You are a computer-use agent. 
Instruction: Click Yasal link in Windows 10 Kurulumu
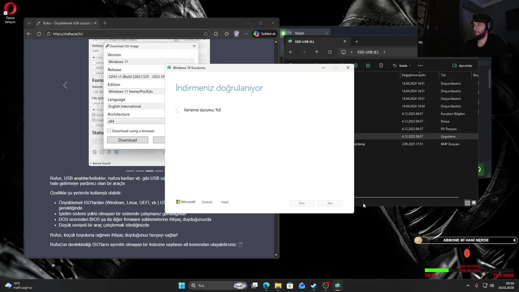(225, 202)
